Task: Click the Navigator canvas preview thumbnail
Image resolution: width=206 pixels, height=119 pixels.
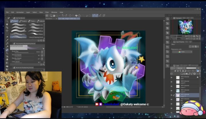Action: click(185, 27)
